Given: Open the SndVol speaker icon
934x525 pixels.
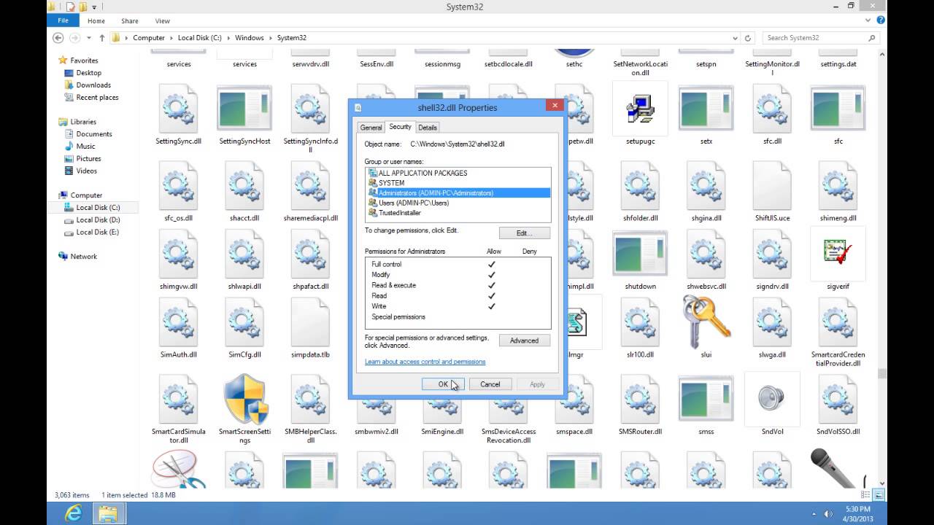Looking at the screenshot, I should click(771, 397).
